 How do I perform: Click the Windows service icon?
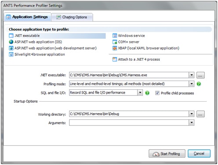pyautogui.click(x=115, y=36)
